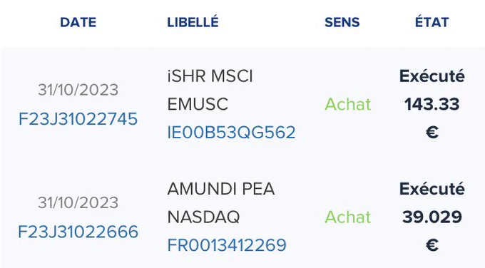Select the AMUNDI PEA NASDAQ label

(221, 202)
